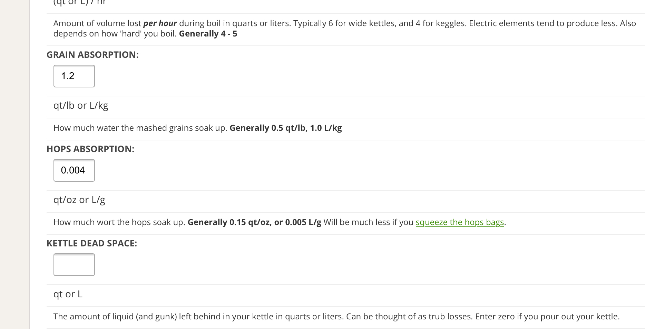Viewport: 645px width, 329px height.
Task: Click the HOPS ABSORPTION label
Action: [90, 149]
